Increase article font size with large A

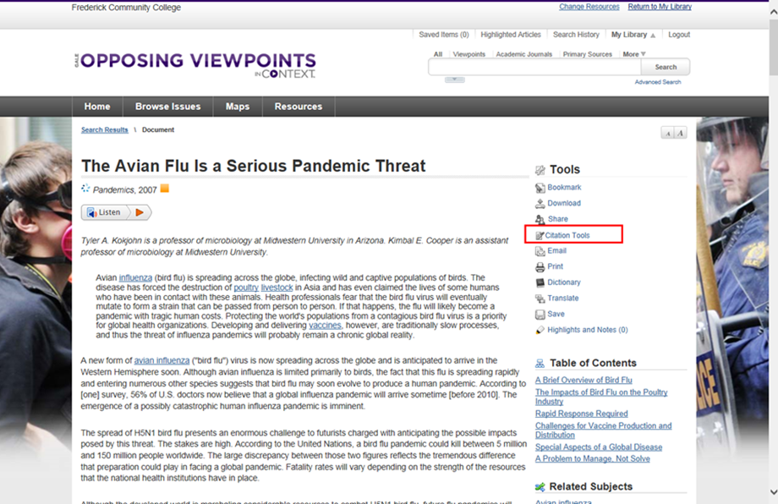click(x=680, y=133)
